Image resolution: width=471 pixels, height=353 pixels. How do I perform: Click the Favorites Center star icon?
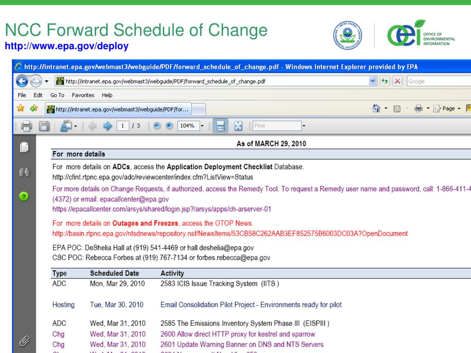[x=21, y=108]
